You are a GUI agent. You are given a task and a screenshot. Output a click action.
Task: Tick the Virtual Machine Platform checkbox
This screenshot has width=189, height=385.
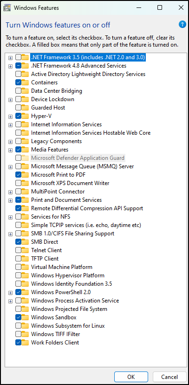tap(18, 267)
